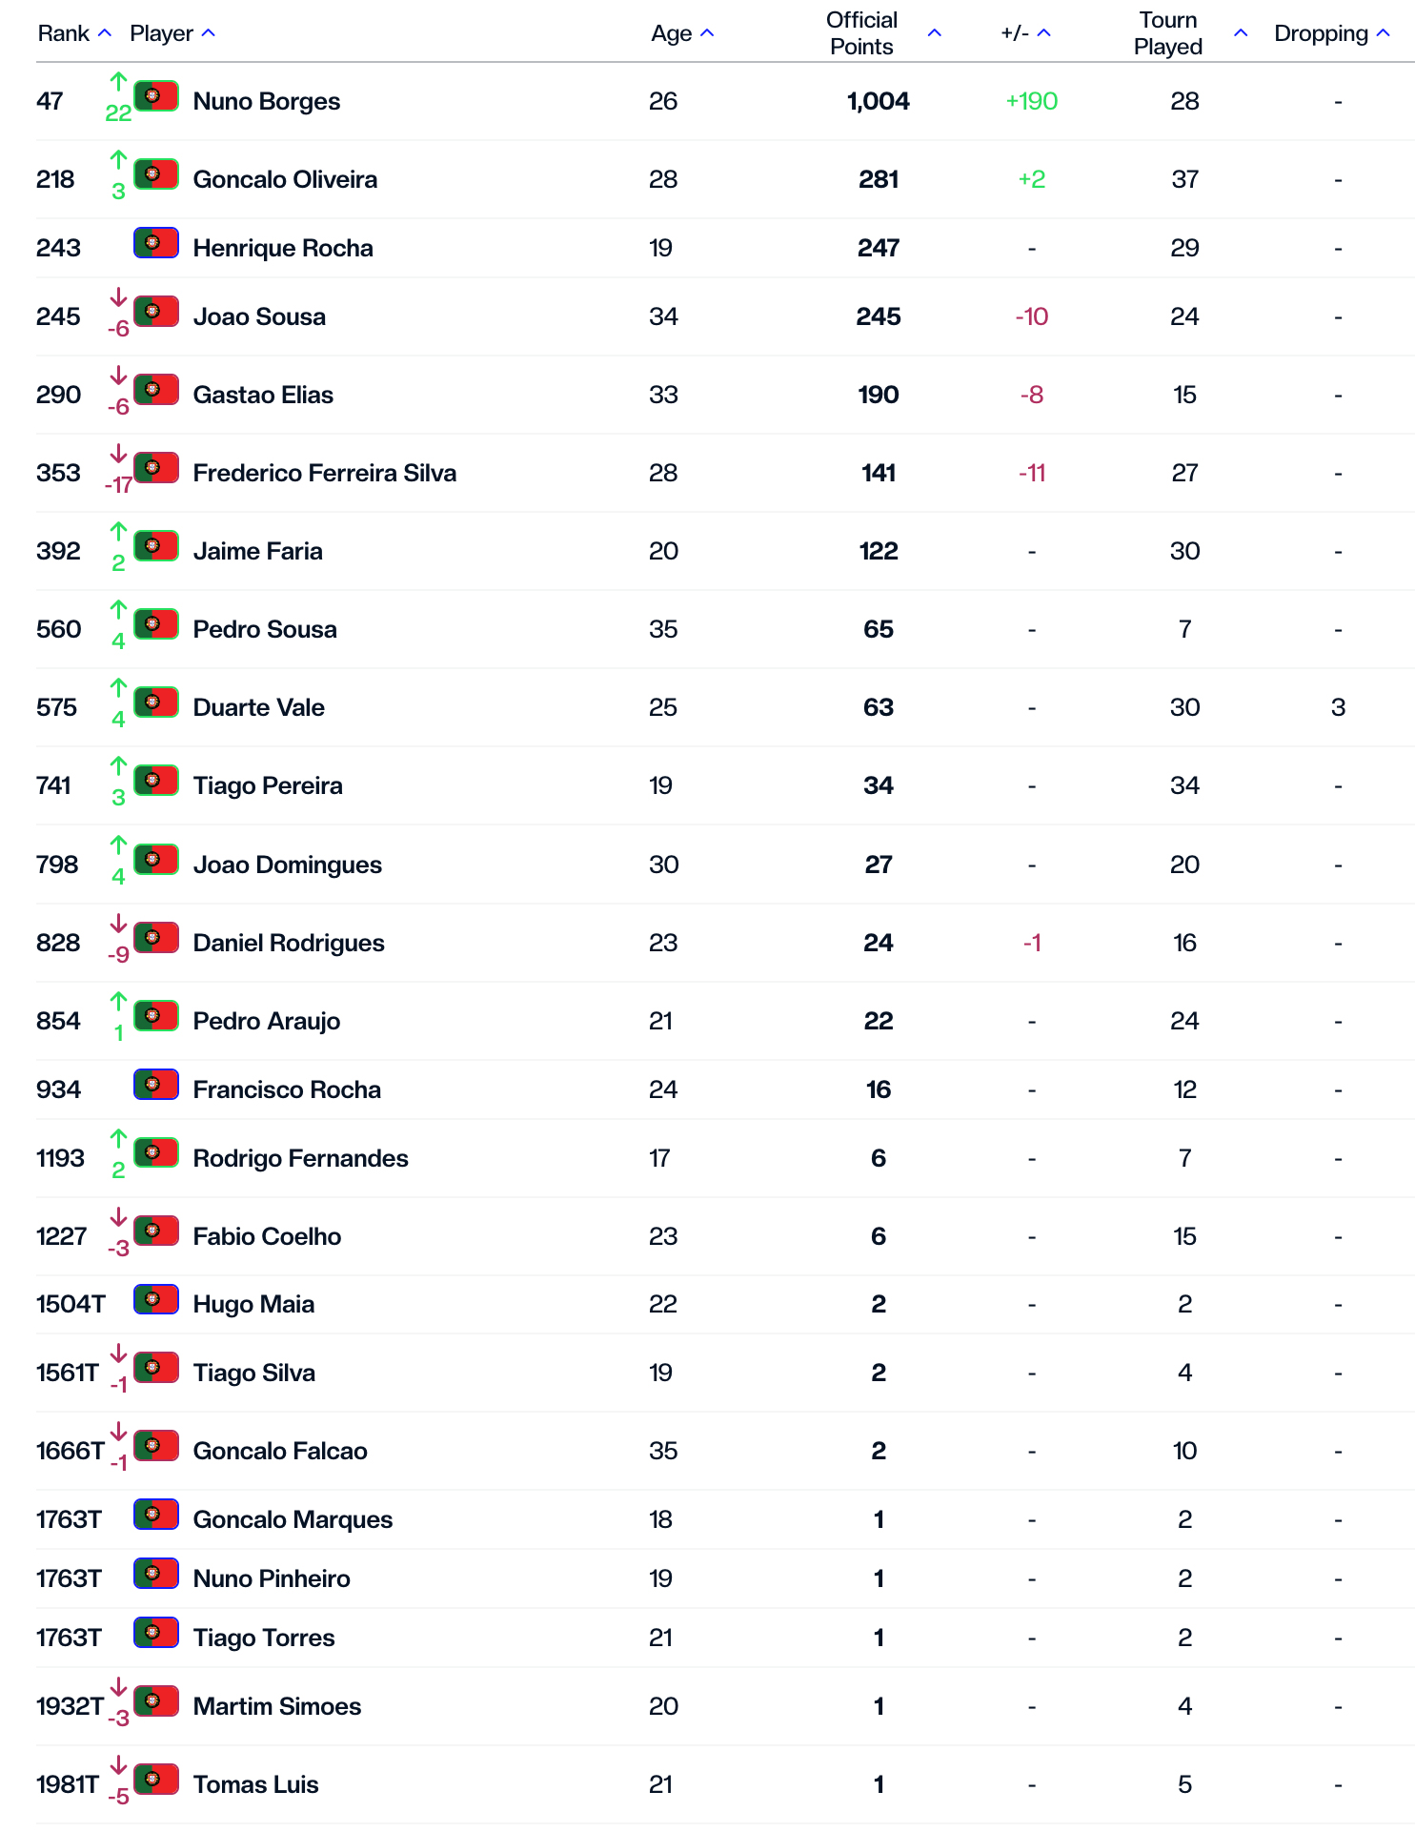Click the flag beside Tiago Torres
Image resolution: width=1415 pixels, height=1832 pixels.
pyautogui.click(x=156, y=1633)
